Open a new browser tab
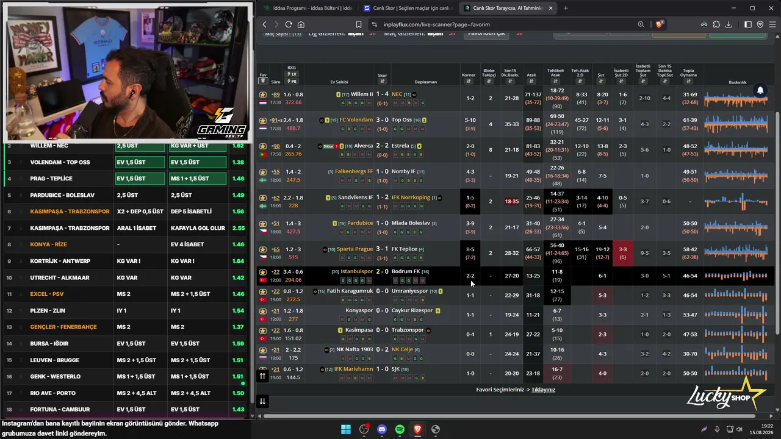Viewport: 781px width, 439px height. 566,8
